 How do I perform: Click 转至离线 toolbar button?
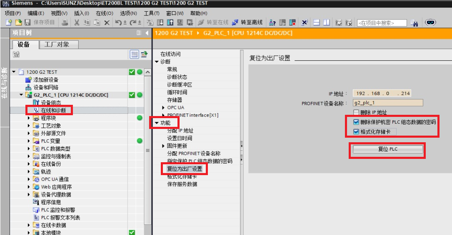pos(247,22)
